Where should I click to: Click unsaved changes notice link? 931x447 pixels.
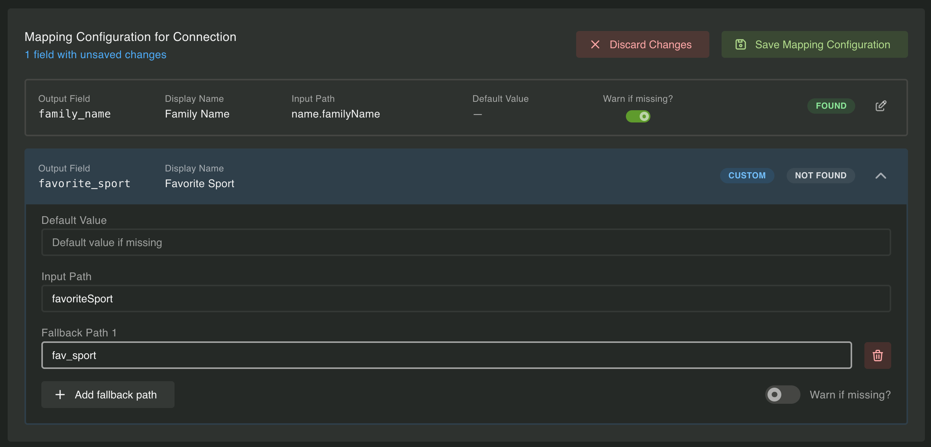click(x=95, y=55)
